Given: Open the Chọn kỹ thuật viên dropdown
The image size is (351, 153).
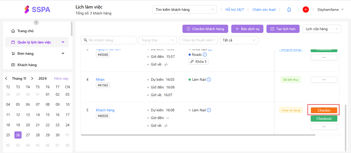Looking at the screenshot, I should [x=198, y=40].
